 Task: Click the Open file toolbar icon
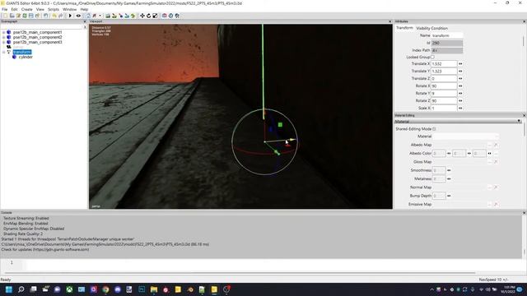coord(12,16)
